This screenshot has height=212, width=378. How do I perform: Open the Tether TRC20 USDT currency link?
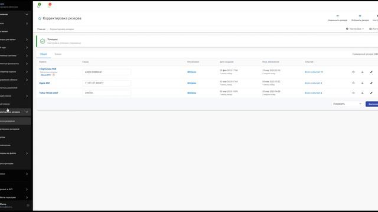coord(48,93)
